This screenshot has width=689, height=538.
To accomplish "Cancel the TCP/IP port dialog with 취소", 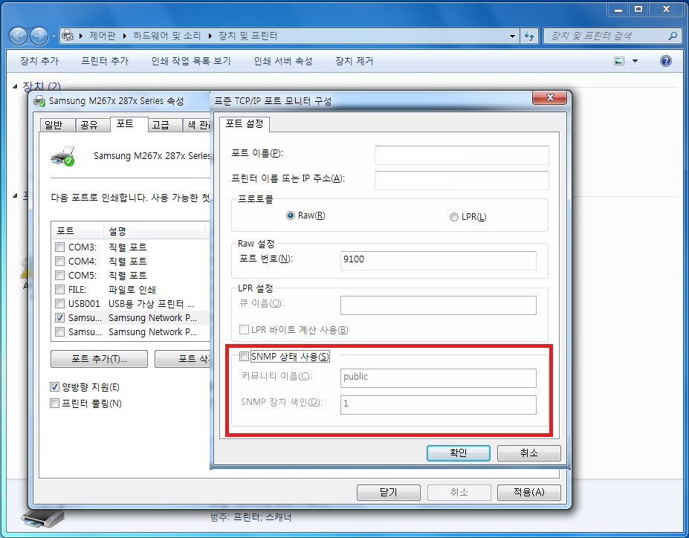I will point(529,453).
